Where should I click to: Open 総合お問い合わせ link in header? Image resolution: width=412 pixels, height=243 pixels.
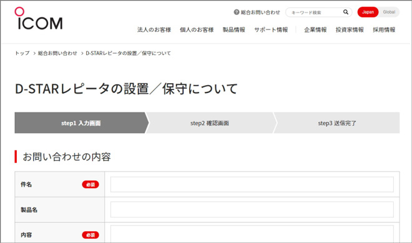click(260, 12)
